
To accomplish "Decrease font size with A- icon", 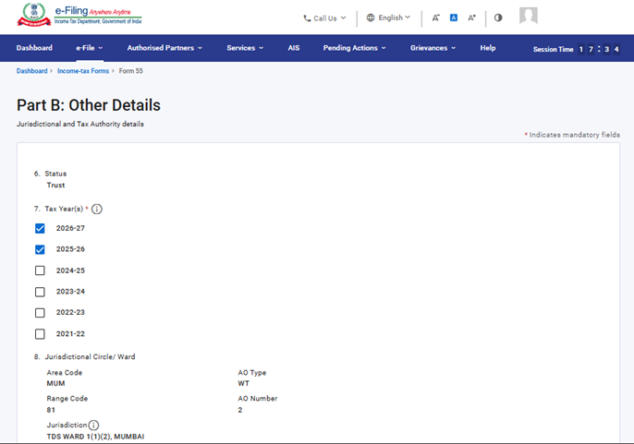I will coord(436,18).
